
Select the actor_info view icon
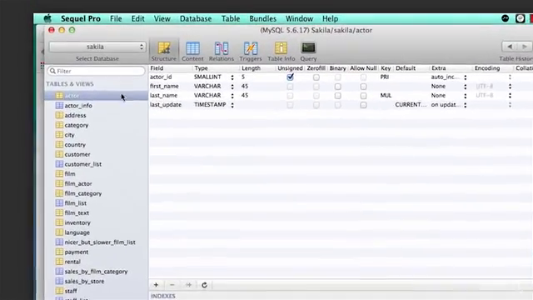(59, 106)
